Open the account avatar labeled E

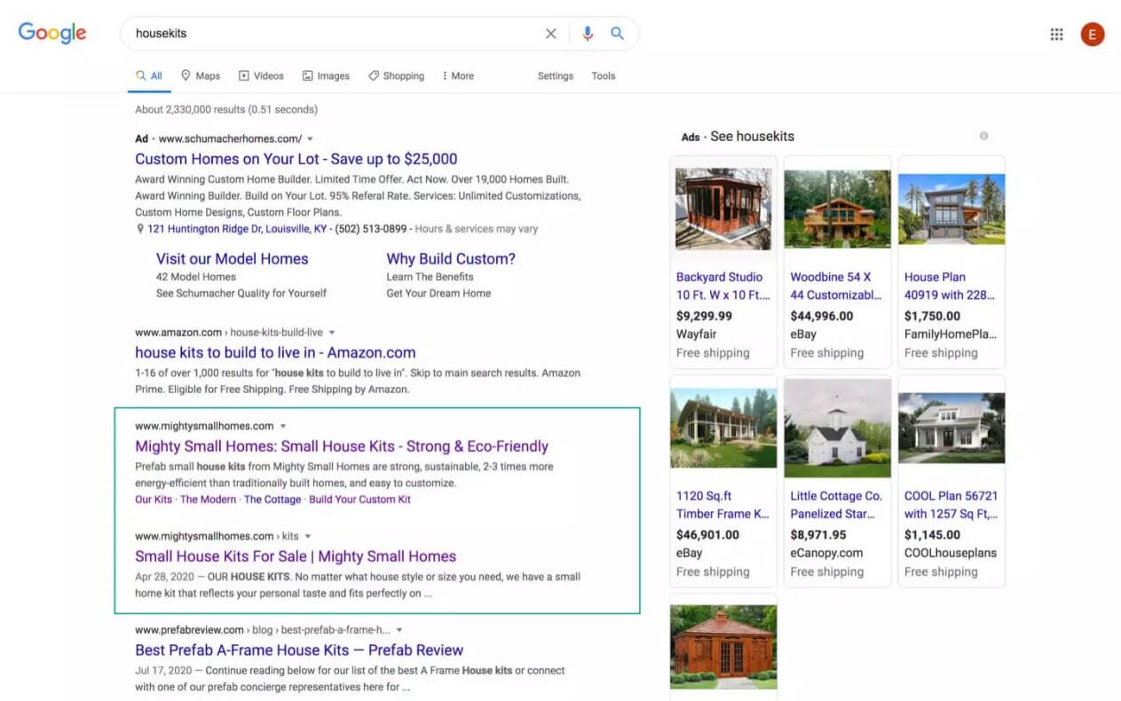(1092, 35)
